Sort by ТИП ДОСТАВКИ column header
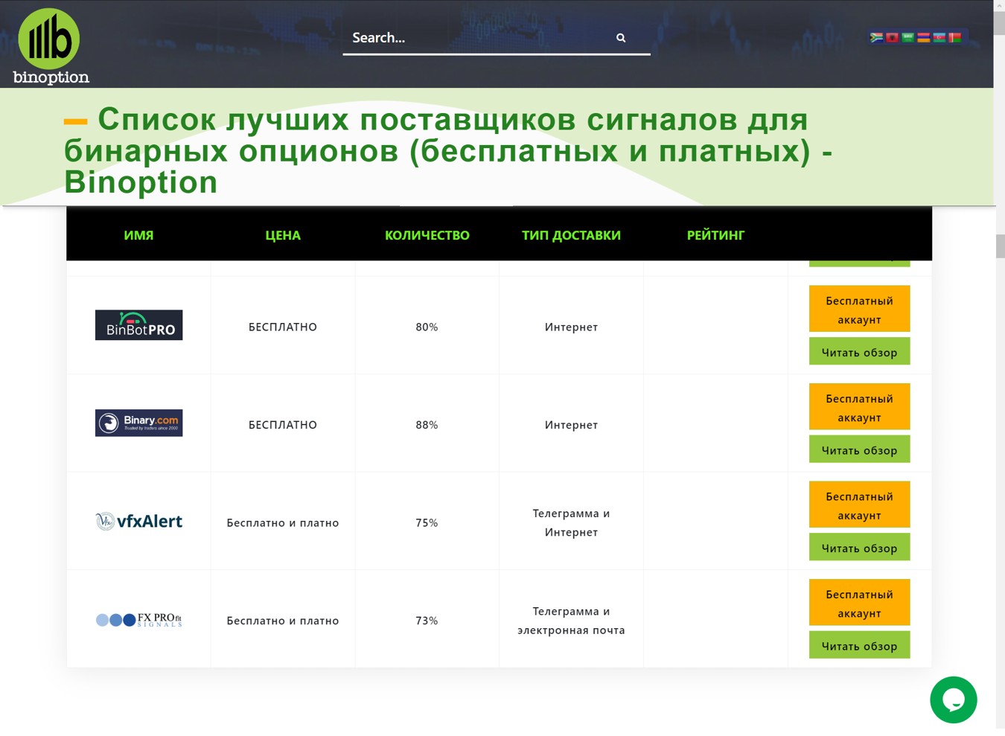Screen dimensions: 1005x736 tap(571, 235)
